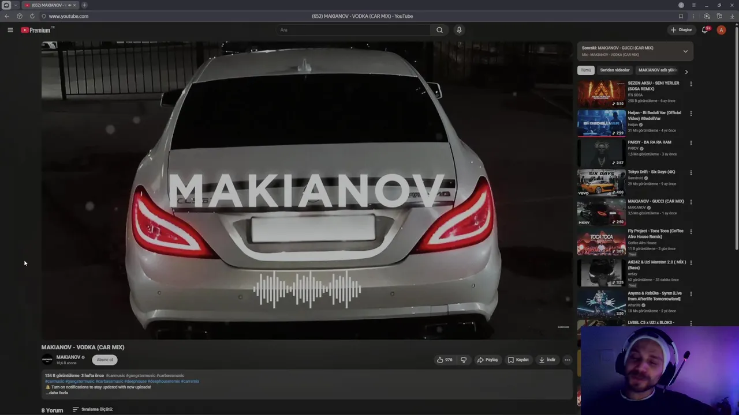The width and height of the screenshot is (739, 415).
Task: Open options for PARDY BA RA RA RAM
Action: 691,143
